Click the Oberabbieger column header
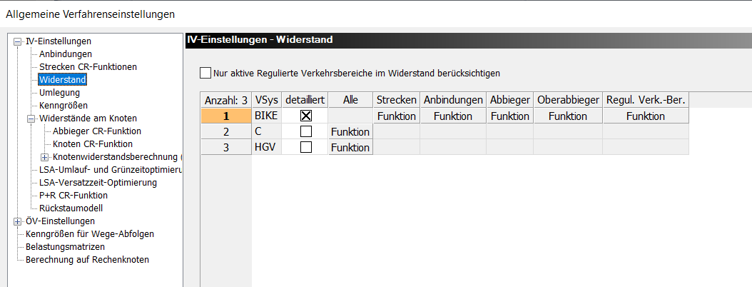Image resolution: width=752 pixels, height=287 pixels. pos(567,100)
